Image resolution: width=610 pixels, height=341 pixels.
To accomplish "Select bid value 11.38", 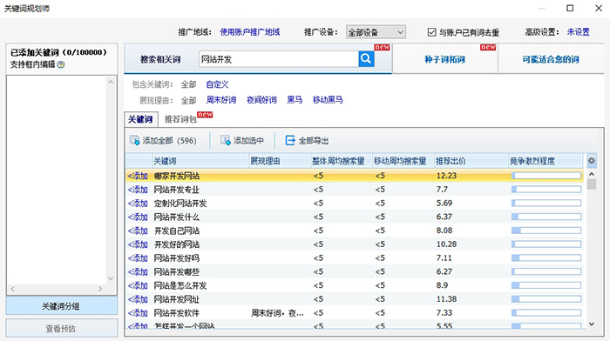I will click(x=446, y=299).
